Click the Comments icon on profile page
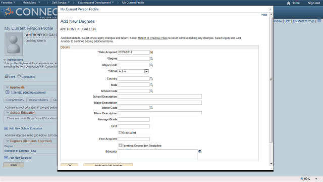Viewport: 323px width, 182px height. click(19, 76)
